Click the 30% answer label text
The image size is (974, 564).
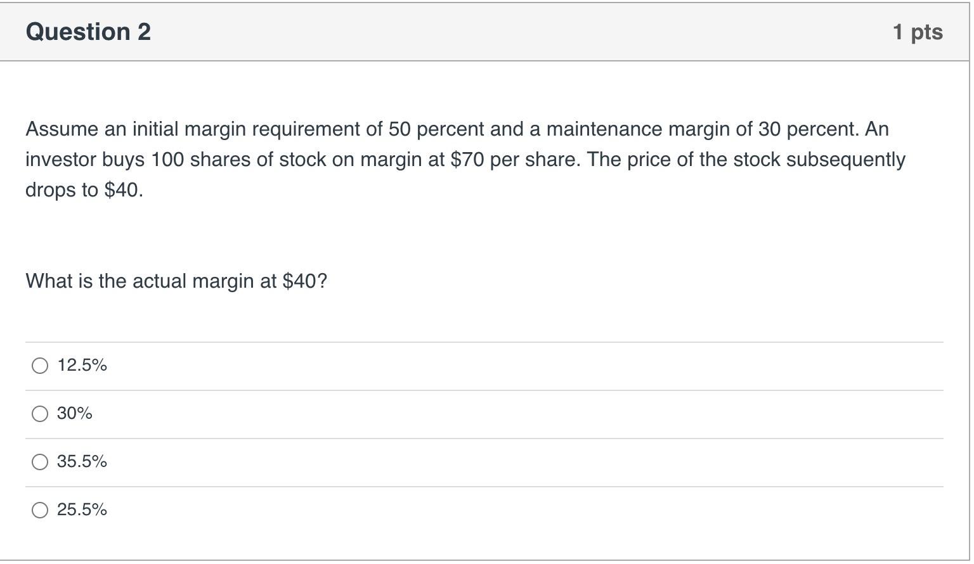coord(75,413)
